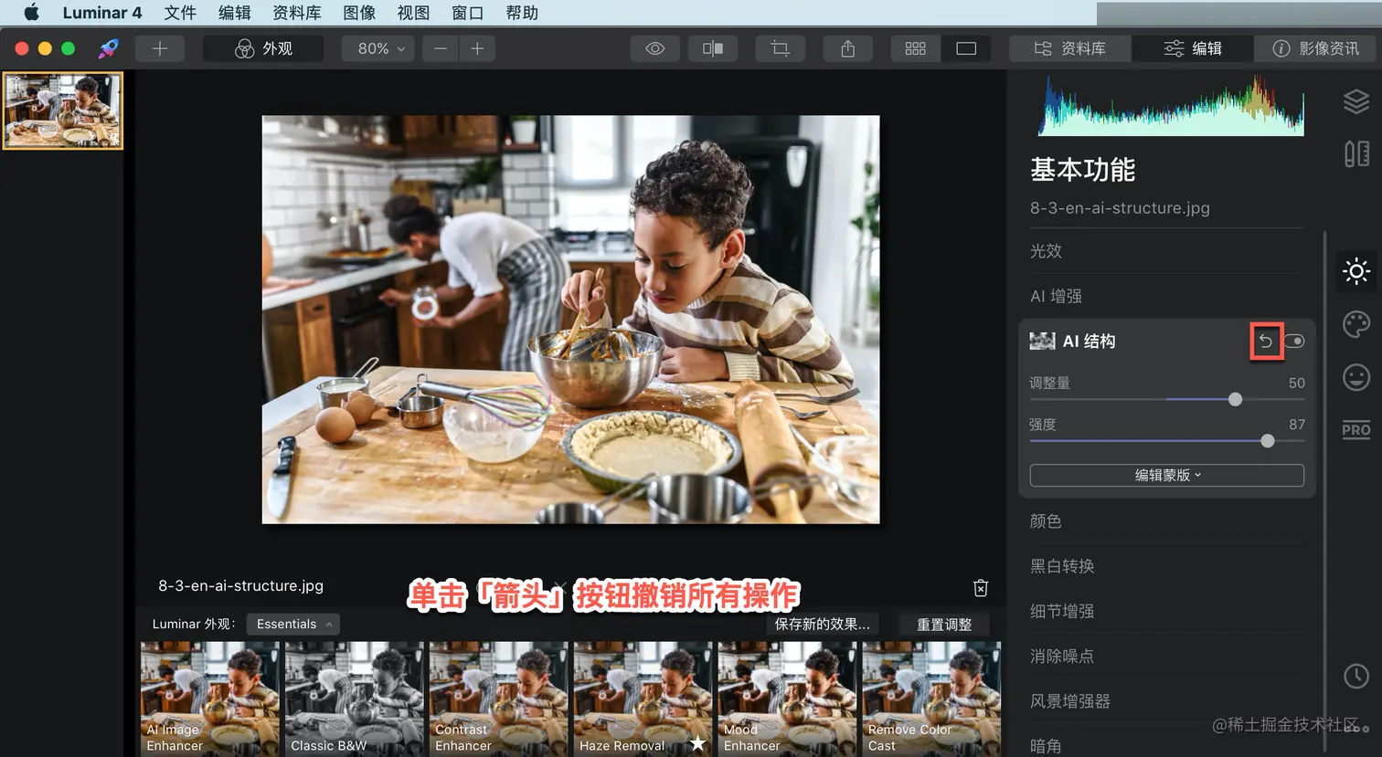This screenshot has height=757, width=1382.
Task: Apply the Contrast Enhancer look
Action: pos(499,699)
